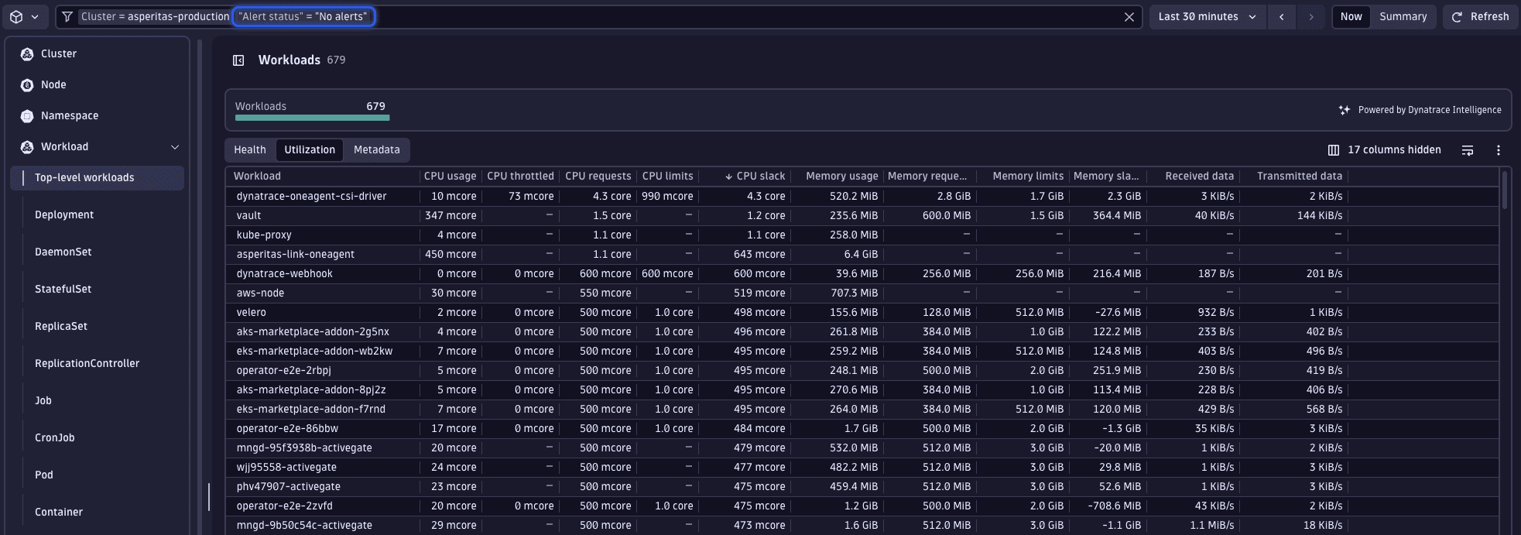Viewport: 1521px width, 535px height.
Task: Sort by CPU usage column
Action: coord(450,177)
